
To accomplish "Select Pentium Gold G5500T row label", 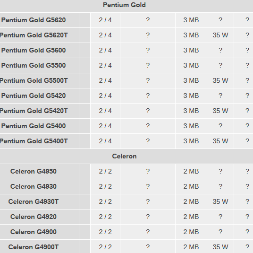I will (34, 81).
